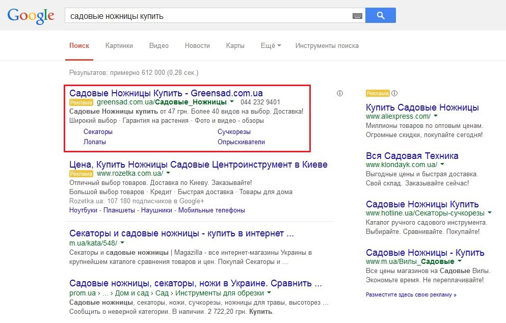Click the Реклама badge of Greensad ad
The width and height of the screenshot is (506, 323).
click(x=82, y=102)
